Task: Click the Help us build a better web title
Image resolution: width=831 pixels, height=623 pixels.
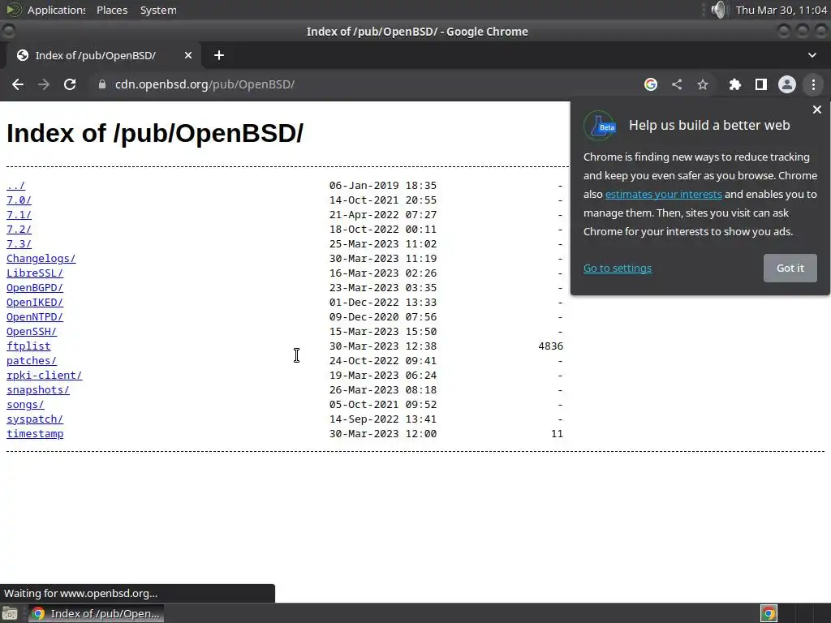Action: 709,125
